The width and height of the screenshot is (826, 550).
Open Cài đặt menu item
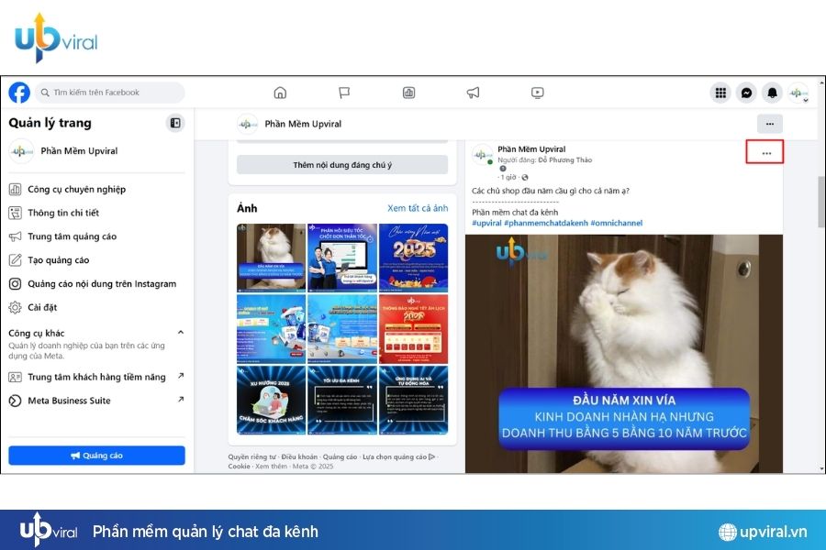coord(96,307)
